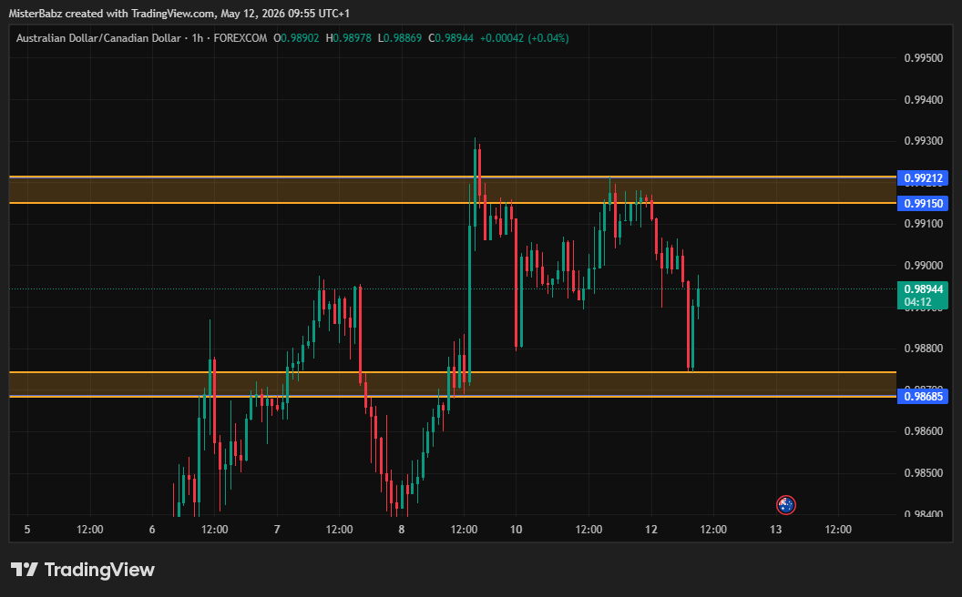The height and width of the screenshot is (597, 962).
Task: Select the 0.98685 price label
Action: click(922, 396)
